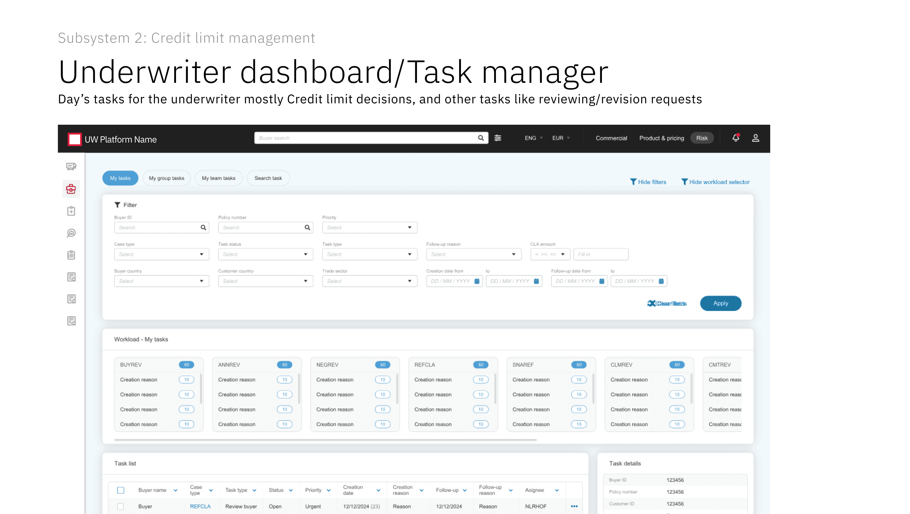Toggle Hide workload selector

[x=715, y=182]
